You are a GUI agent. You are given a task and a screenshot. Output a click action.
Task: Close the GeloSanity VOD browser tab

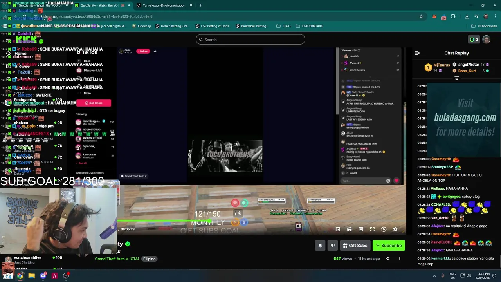pos(129,5)
